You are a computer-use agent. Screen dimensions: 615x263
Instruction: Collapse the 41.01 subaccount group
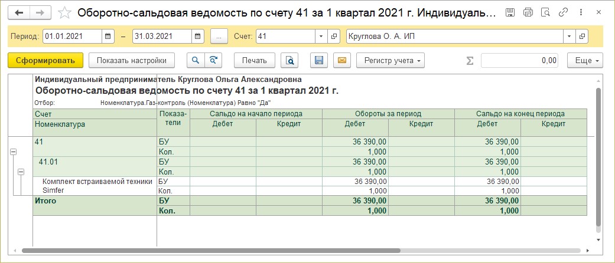[x=21, y=172]
